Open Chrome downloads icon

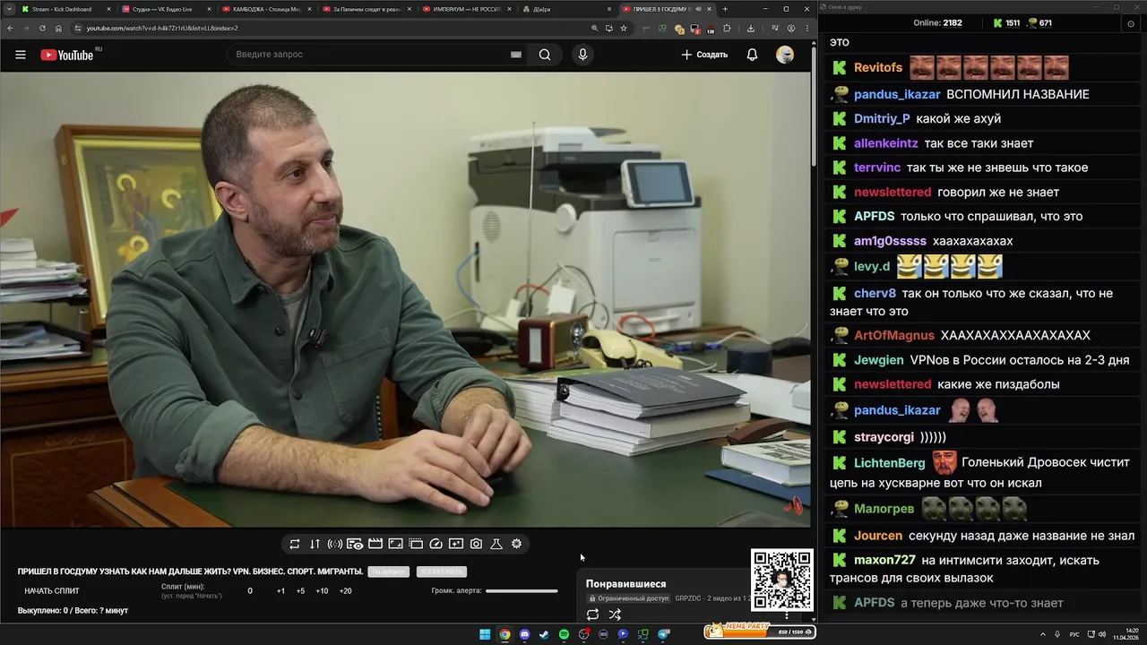coord(750,28)
